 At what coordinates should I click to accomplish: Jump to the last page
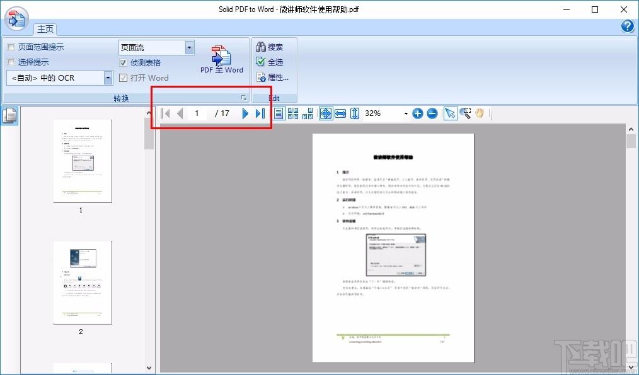260,113
